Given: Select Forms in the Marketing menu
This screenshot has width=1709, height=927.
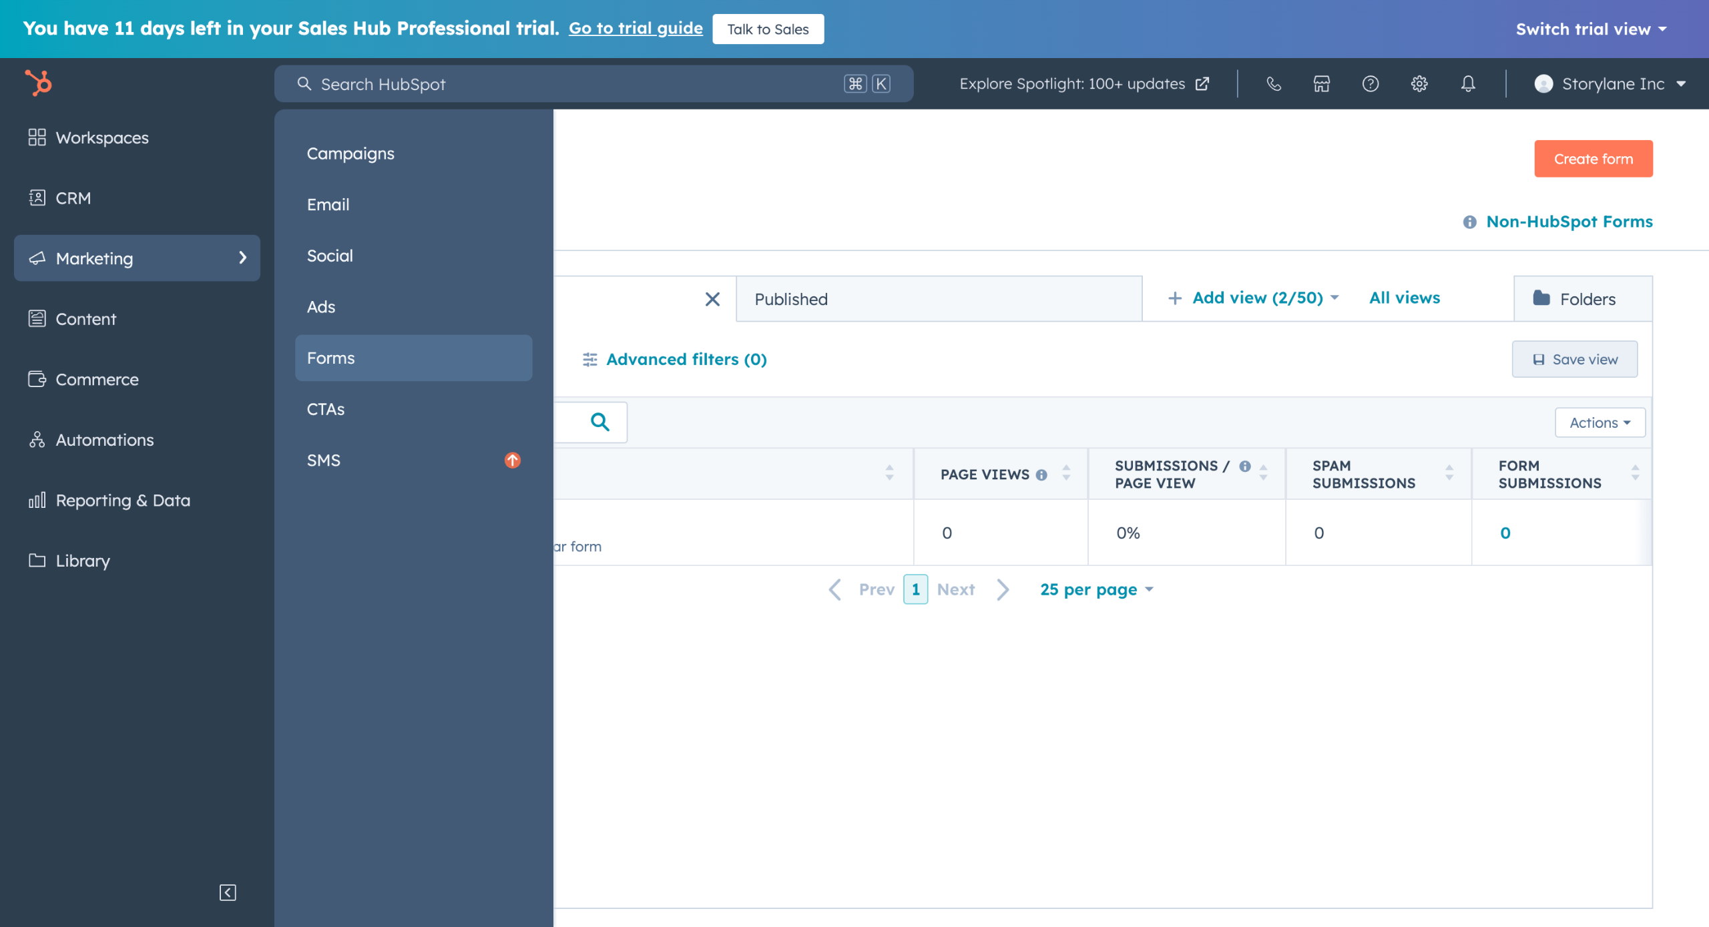Looking at the screenshot, I should 414,358.
